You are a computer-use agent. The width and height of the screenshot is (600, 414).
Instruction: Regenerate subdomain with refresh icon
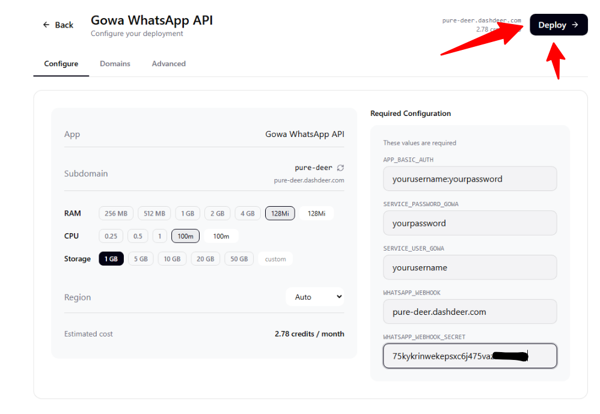pos(340,168)
